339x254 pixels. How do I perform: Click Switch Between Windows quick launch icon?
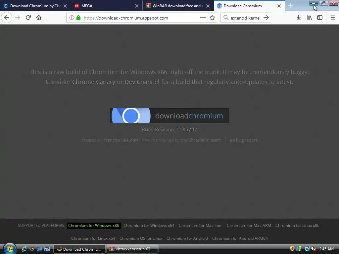point(47,249)
